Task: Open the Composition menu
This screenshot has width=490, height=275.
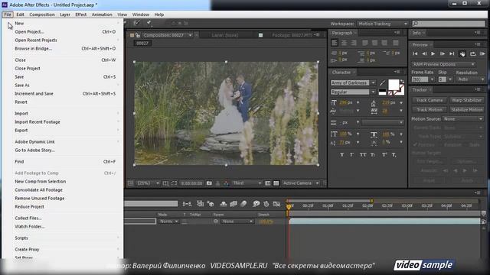Action: click(42, 15)
